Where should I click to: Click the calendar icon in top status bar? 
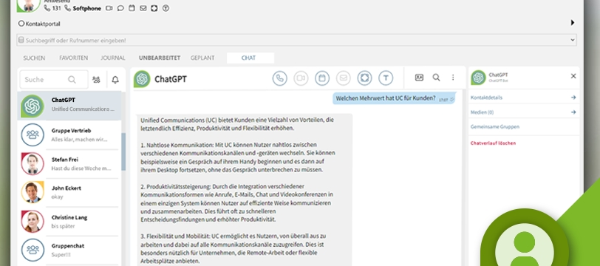[132, 8]
